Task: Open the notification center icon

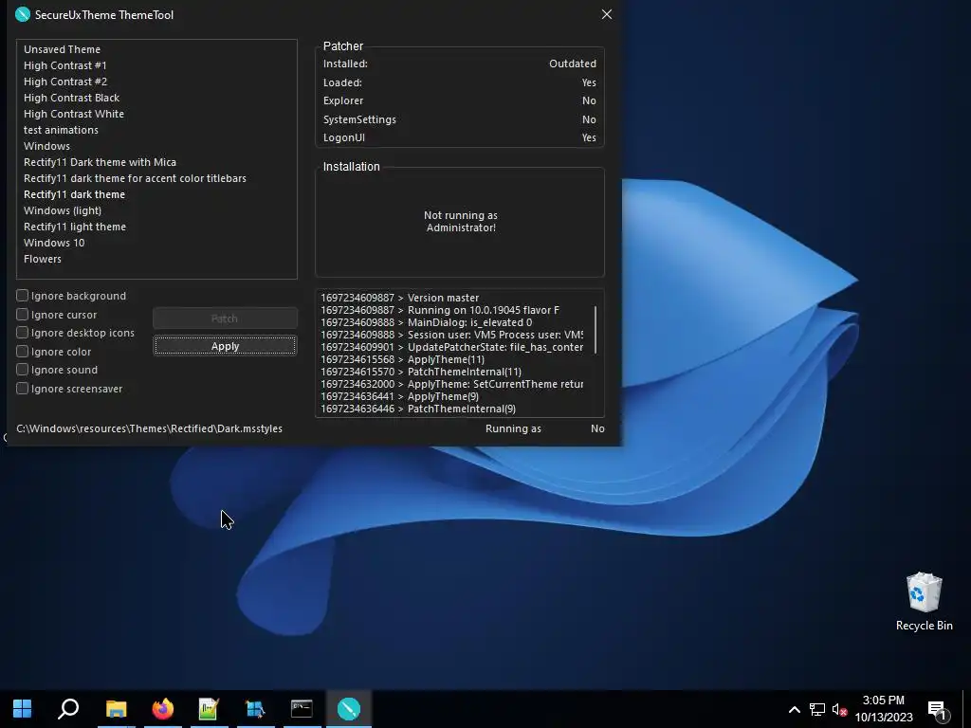Action: point(938,709)
